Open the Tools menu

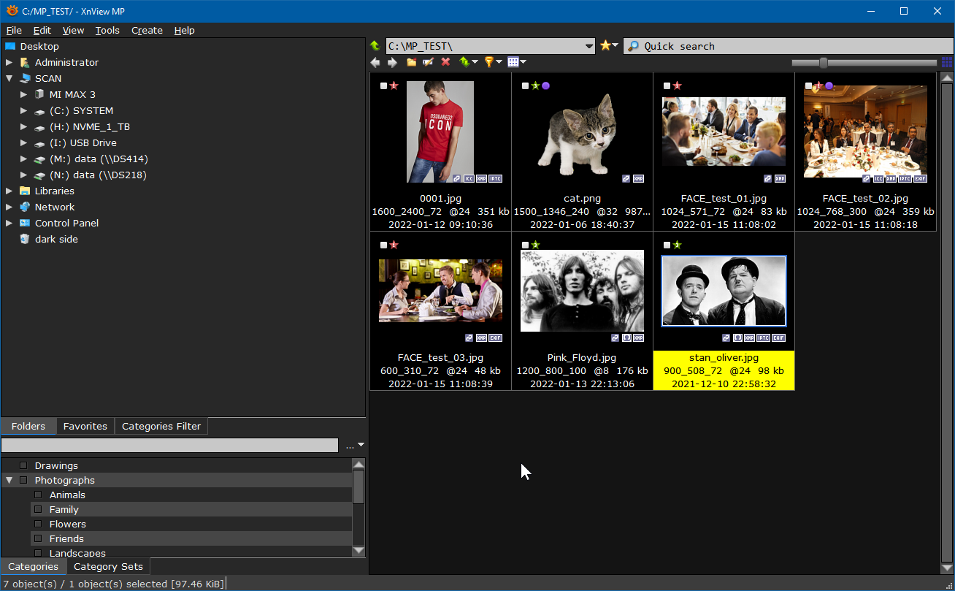[107, 30]
